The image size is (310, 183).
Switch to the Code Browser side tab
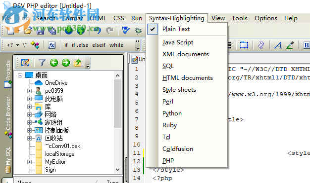tap(8, 117)
